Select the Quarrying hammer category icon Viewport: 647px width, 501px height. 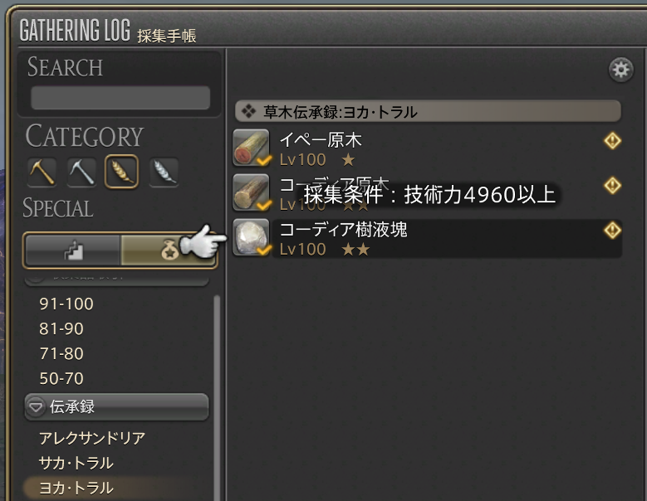coord(81,172)
